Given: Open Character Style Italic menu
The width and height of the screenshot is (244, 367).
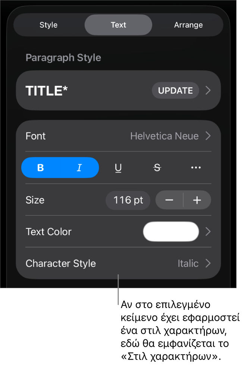Looking at the screenshot, I should click(193, 264).
